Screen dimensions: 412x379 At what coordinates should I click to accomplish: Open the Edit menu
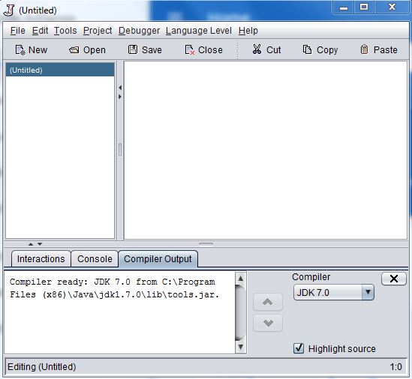tap(40, 31)
